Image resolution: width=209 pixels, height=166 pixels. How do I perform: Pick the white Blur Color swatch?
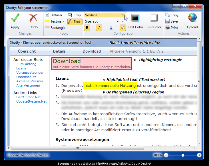154,17
